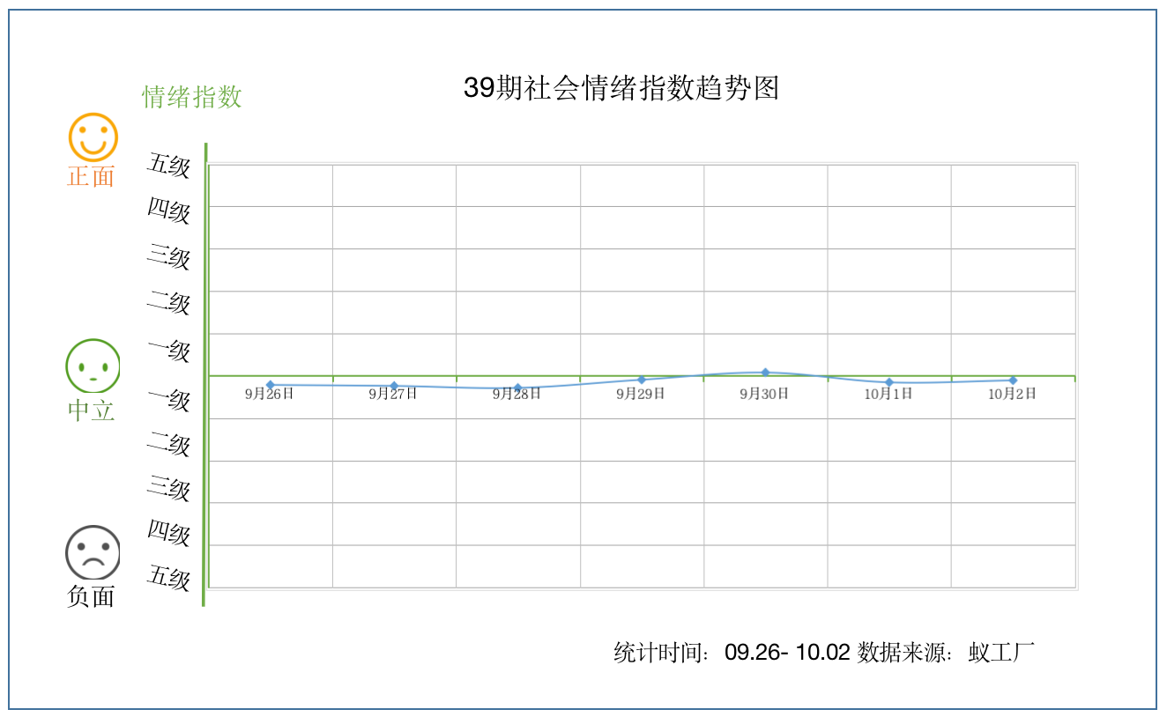Click the 五级 label beside the 负面 face

pos(169,578)
